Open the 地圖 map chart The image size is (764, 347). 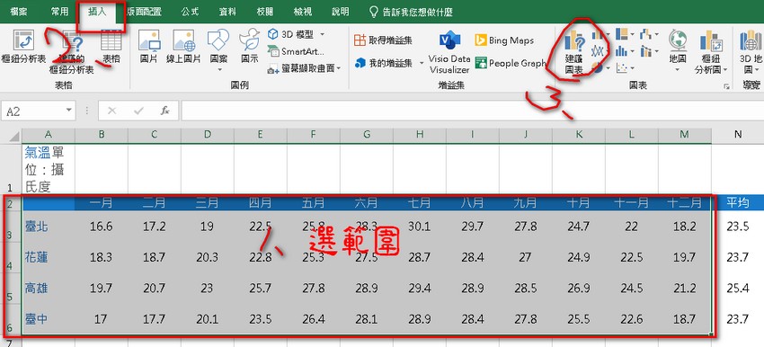coord(678,52)
